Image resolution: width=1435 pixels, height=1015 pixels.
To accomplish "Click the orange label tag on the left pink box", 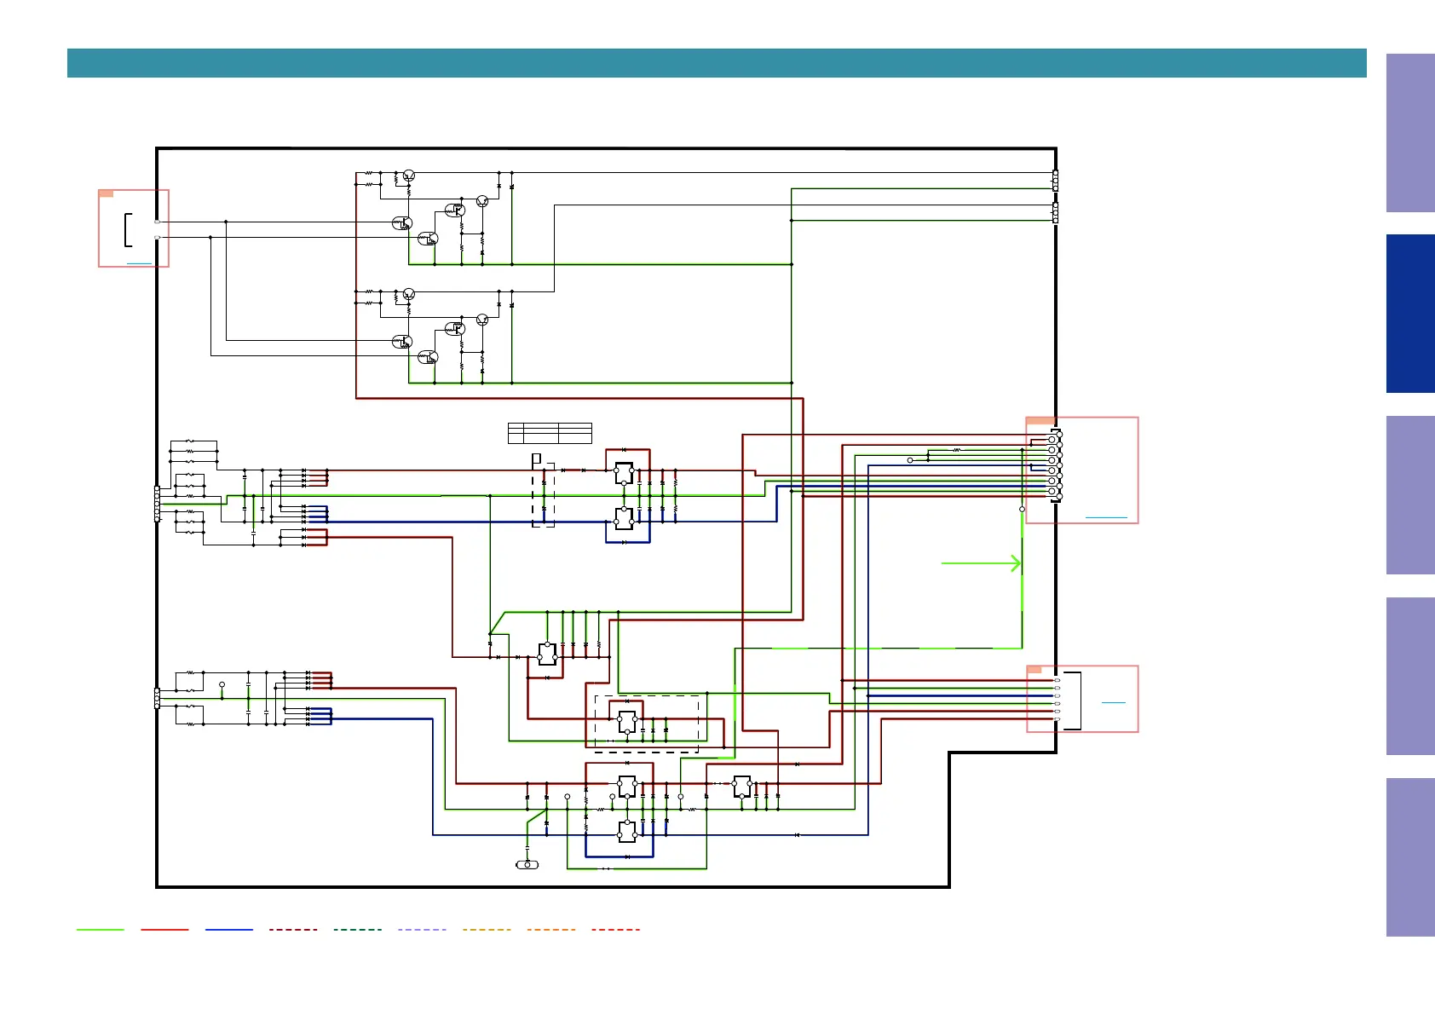I will coord(107,193).
